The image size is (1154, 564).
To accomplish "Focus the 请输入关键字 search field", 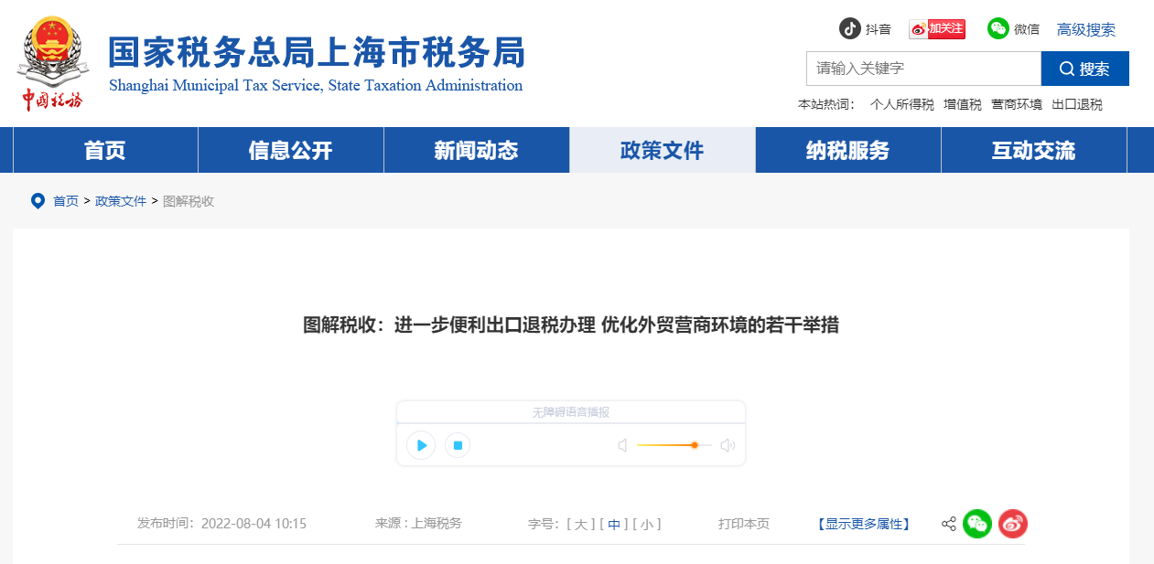I will [923, 69].
